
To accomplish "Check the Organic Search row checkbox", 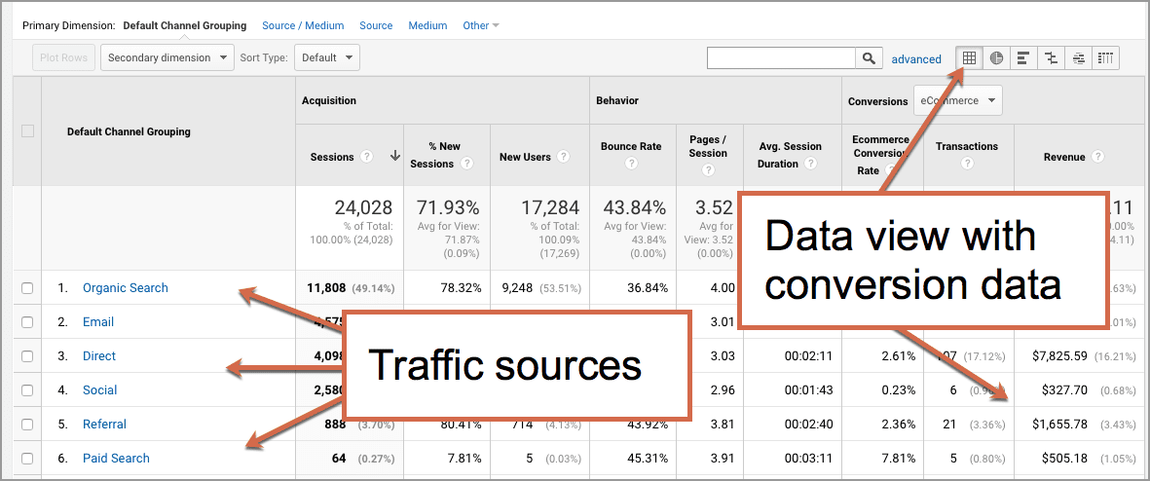I will tap(27, 288).
